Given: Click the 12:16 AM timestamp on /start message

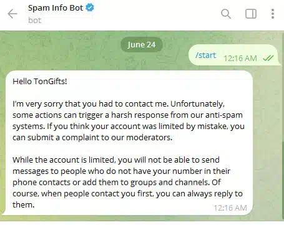Looking at the screenshot, I should (240, 58).
